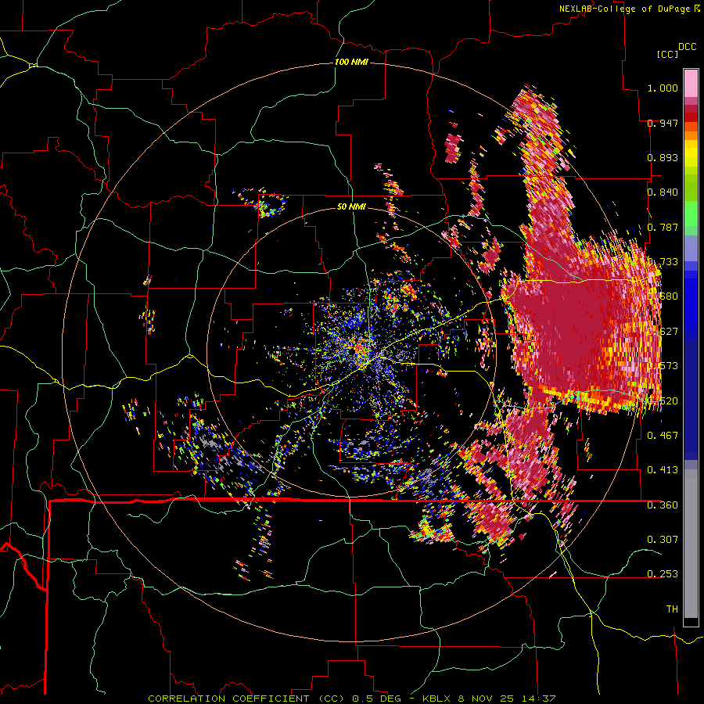Screen dimensions: 704x704
Task: Click the 1.000 scale value
Action: [663, 88]
